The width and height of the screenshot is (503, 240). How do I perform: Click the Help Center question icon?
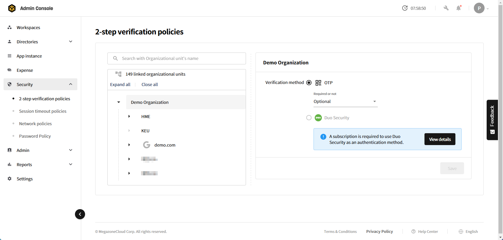pos(413,231)
